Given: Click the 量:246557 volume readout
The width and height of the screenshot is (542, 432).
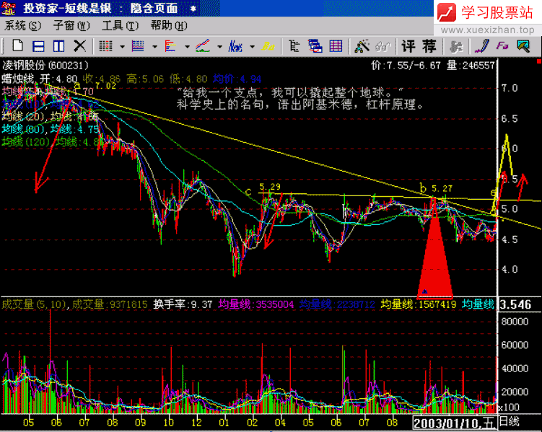Looking at the screenshot, I should tap(471, 65).
